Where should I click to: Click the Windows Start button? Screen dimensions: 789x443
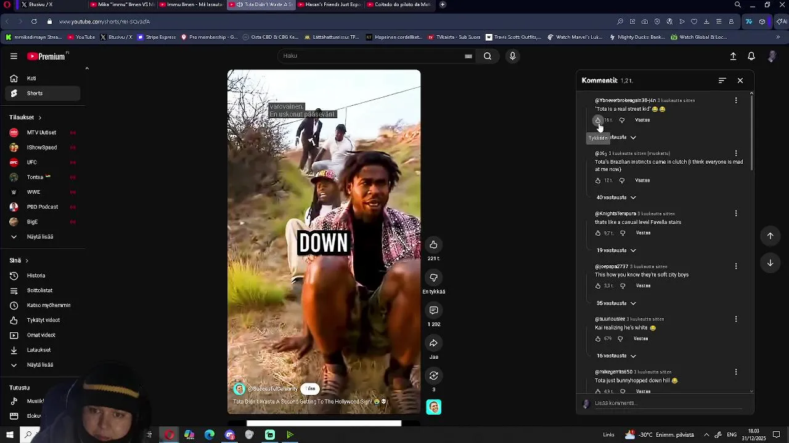(10, 435)
